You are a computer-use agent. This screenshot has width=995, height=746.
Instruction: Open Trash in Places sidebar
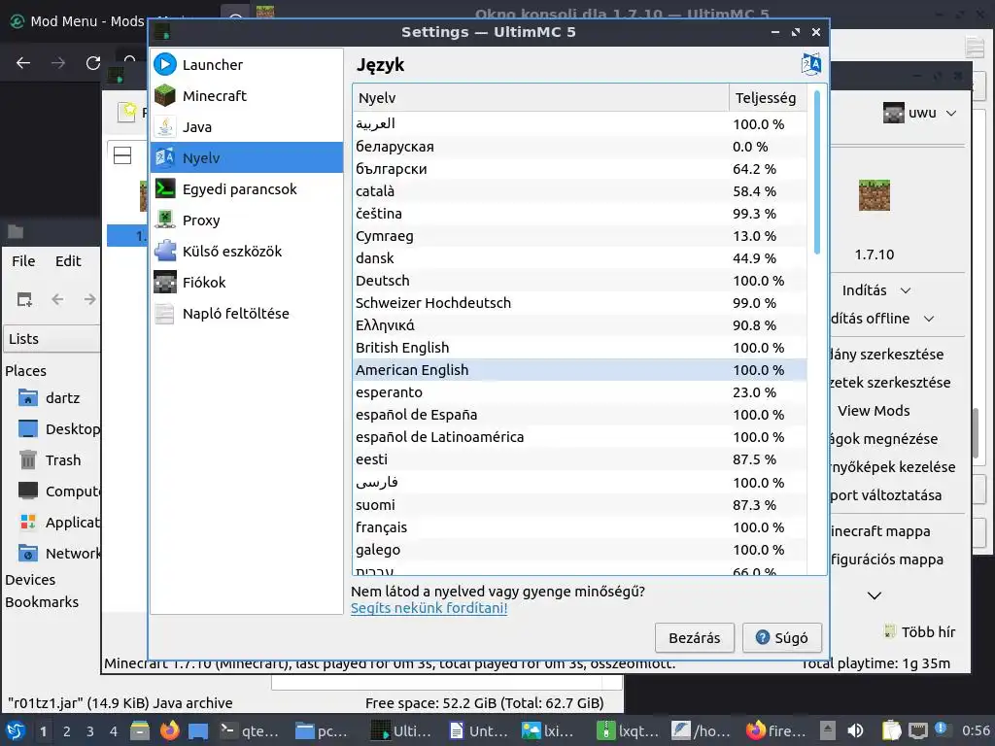(x=51, y=459)
